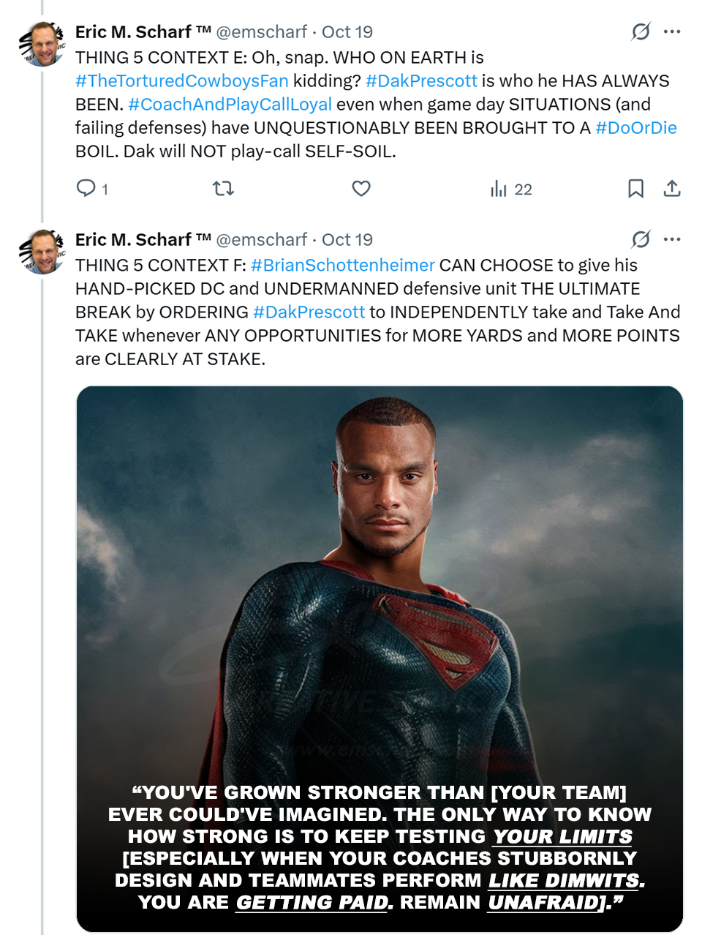The height and width of the screenshot is (935, 702).
Task: Retweet the THING 5 CONTEXT E post
Action: pyautogui.click(x=223, y=189)
